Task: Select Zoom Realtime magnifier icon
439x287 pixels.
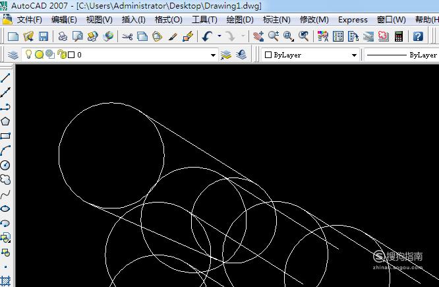Action: [274, 36]
